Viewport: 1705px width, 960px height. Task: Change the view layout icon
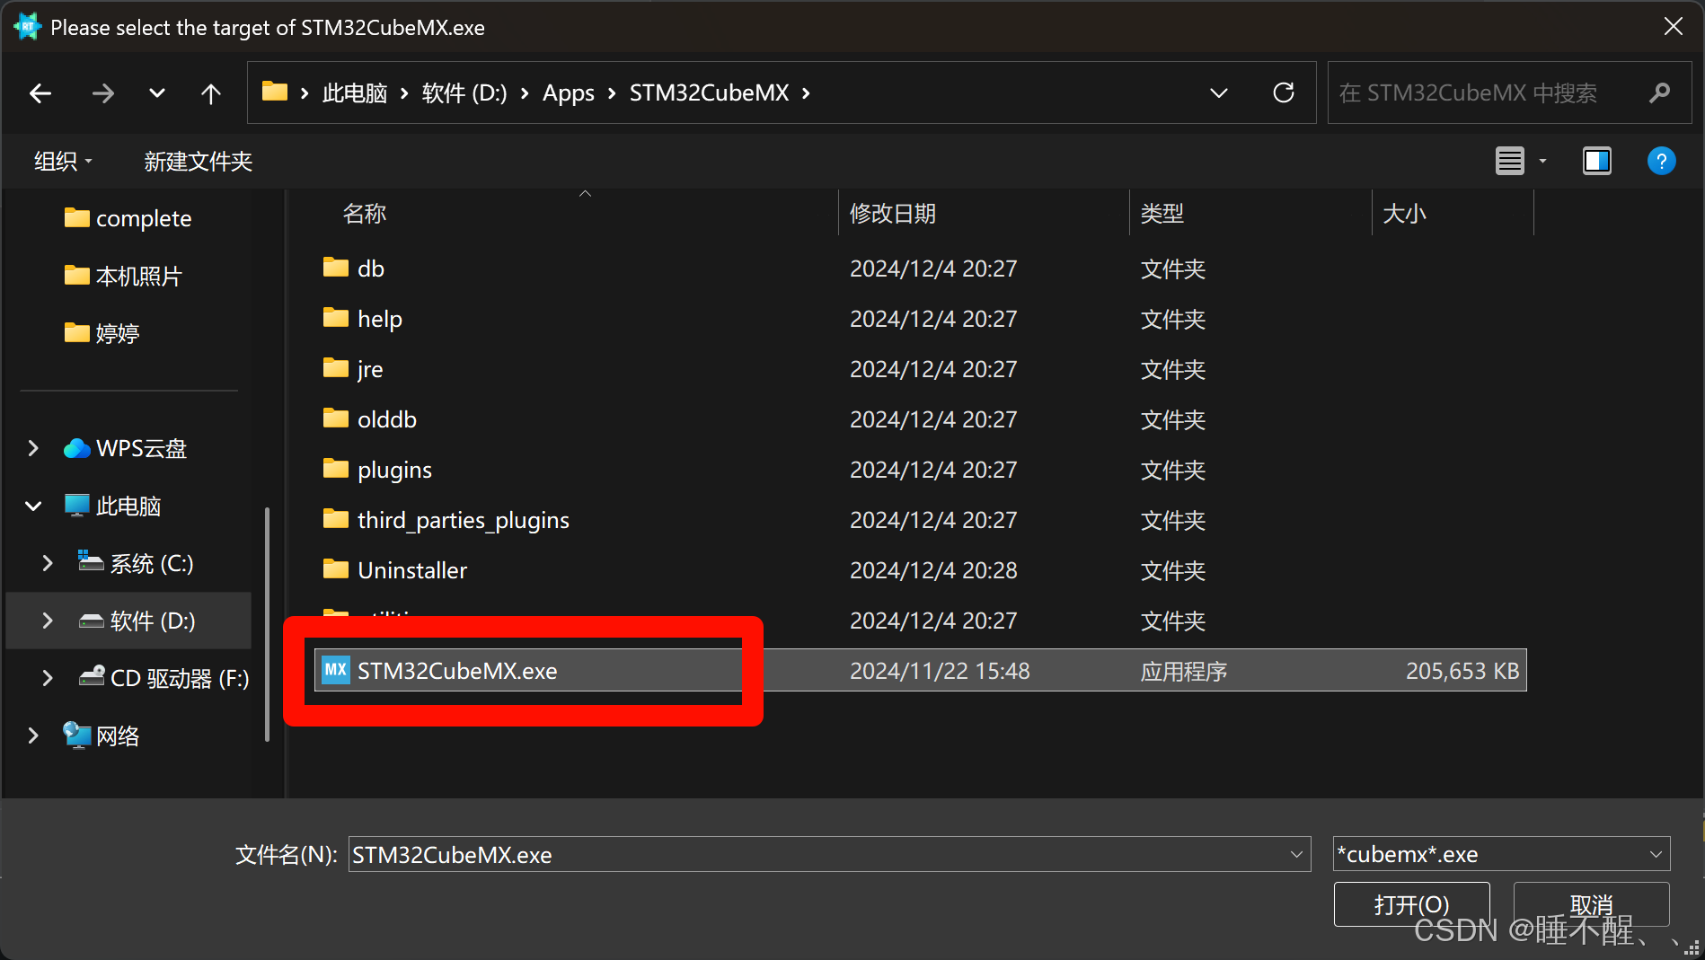click(1509, 161)
